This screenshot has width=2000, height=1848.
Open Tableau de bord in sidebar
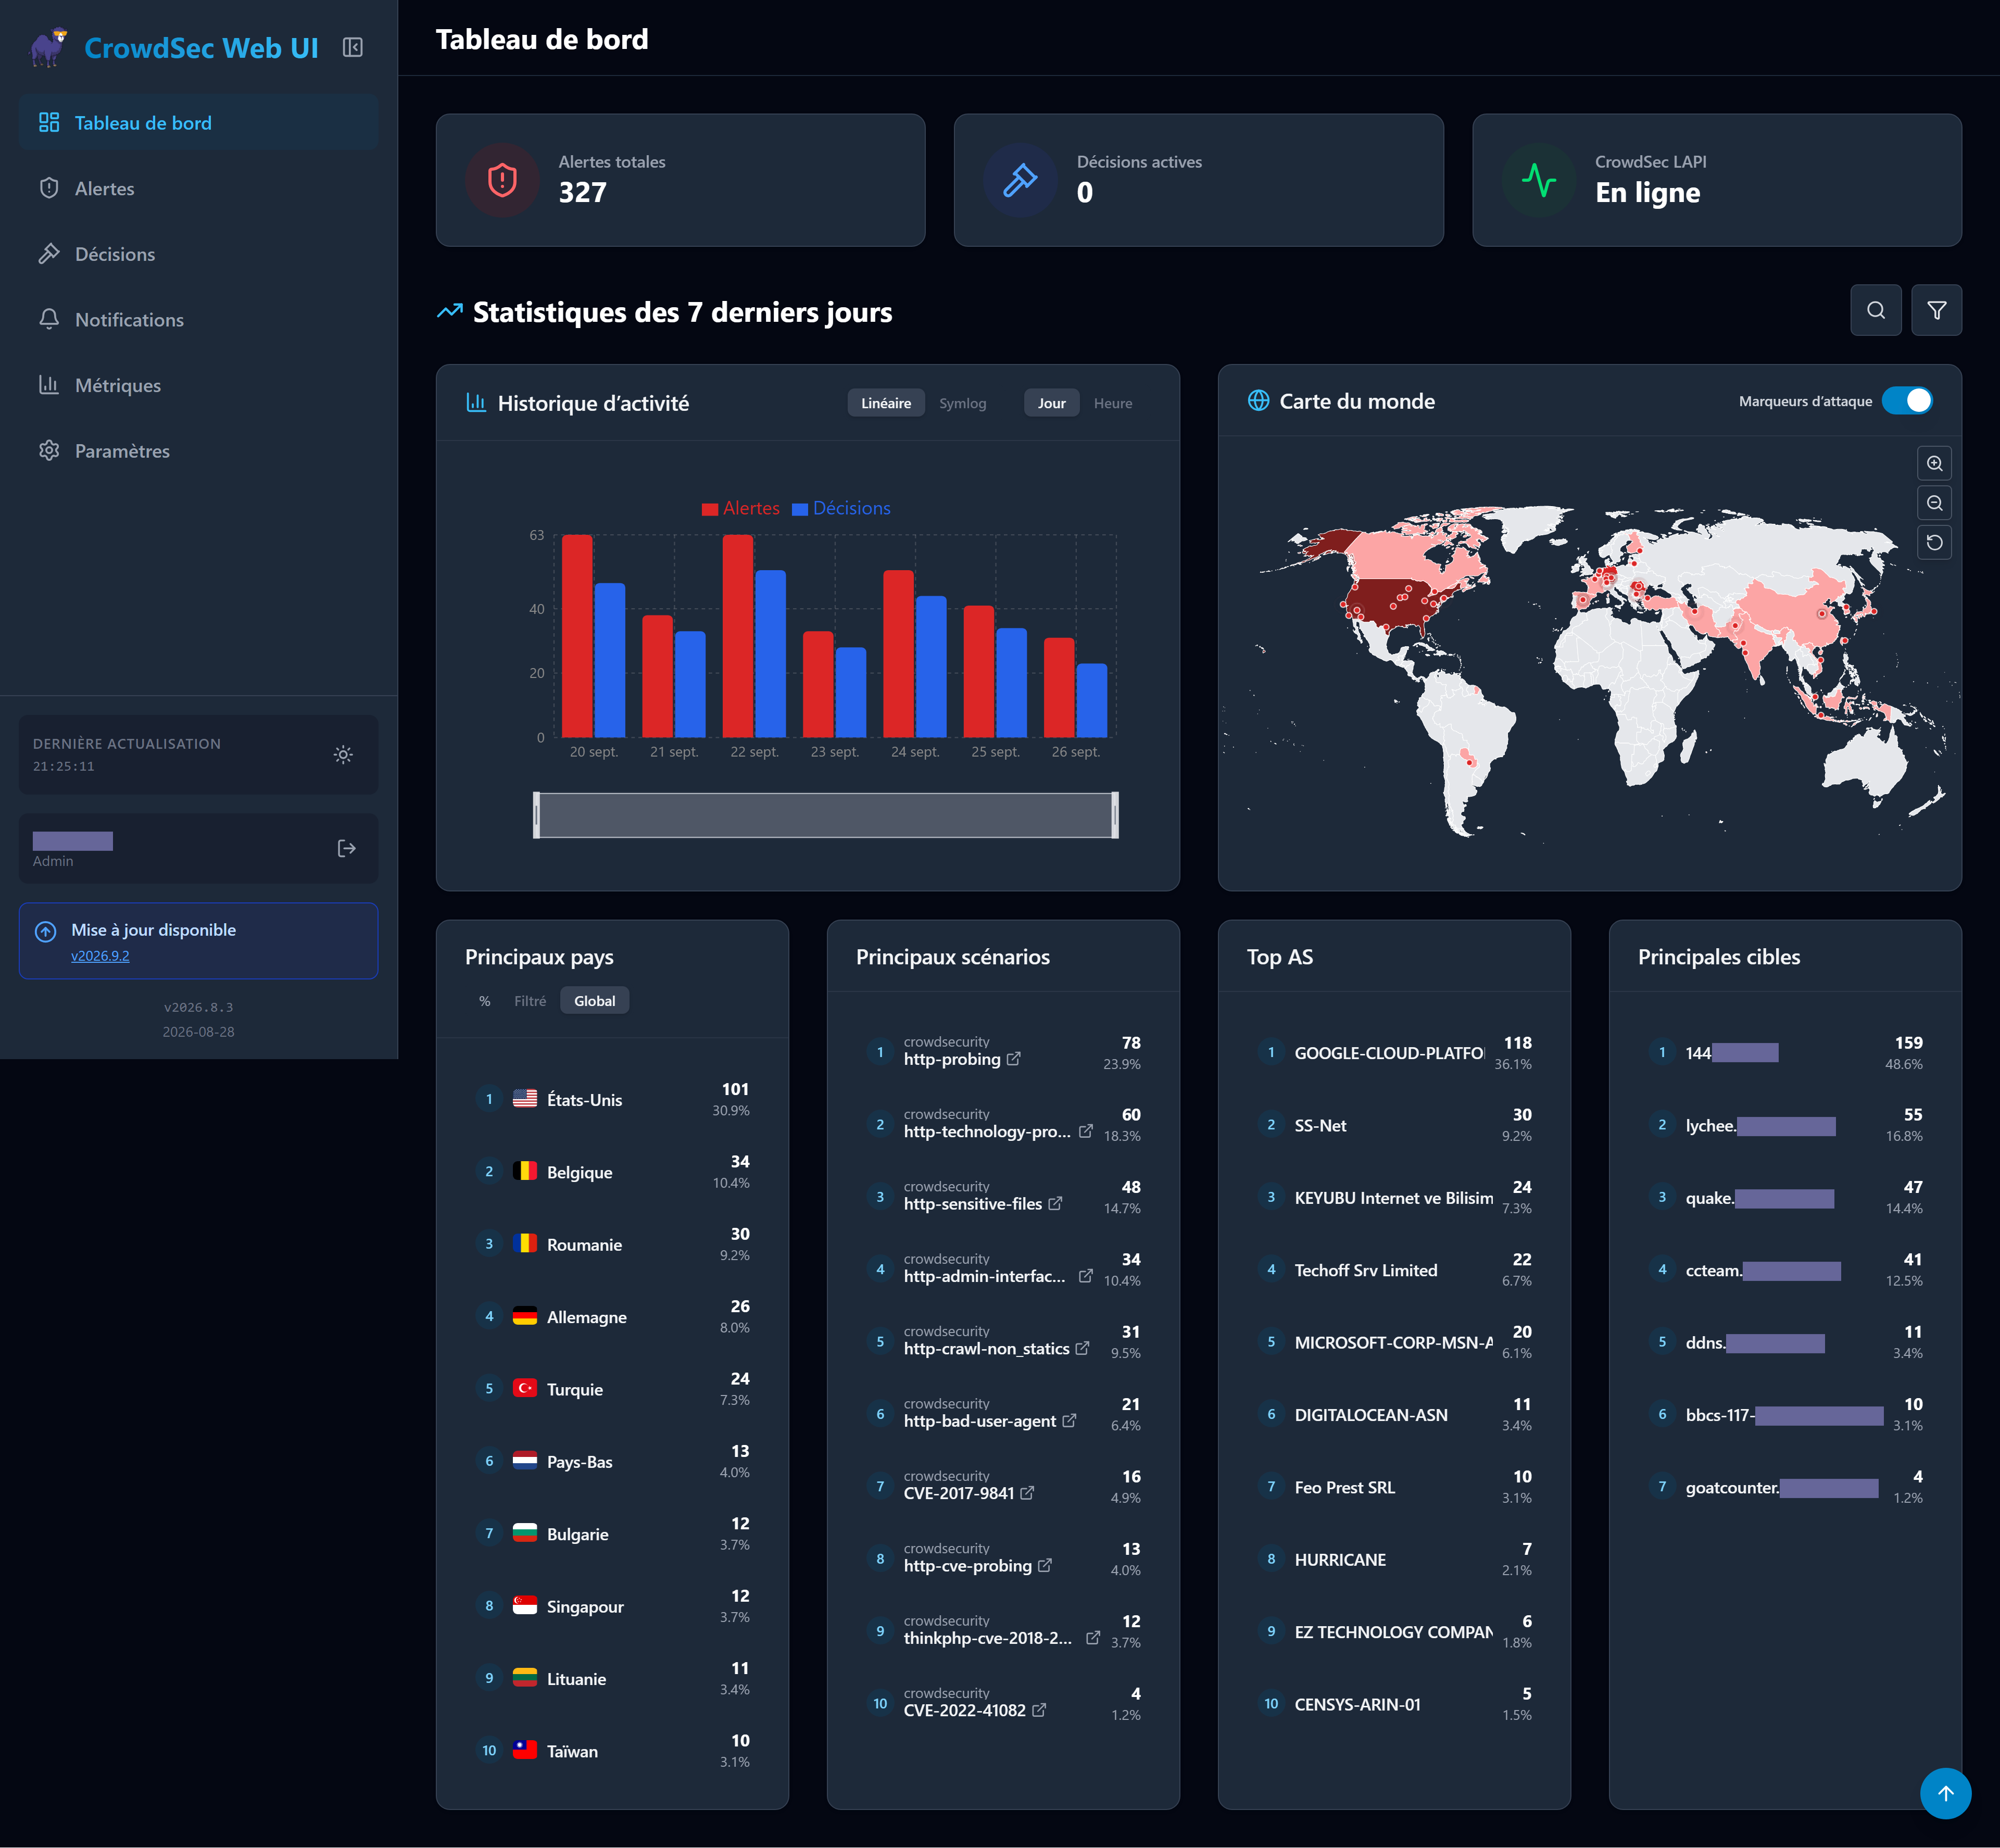(198, 122)
